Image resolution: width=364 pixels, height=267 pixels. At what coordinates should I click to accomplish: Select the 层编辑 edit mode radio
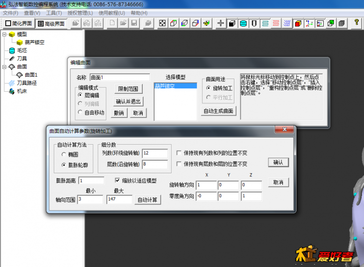point(80,95)
